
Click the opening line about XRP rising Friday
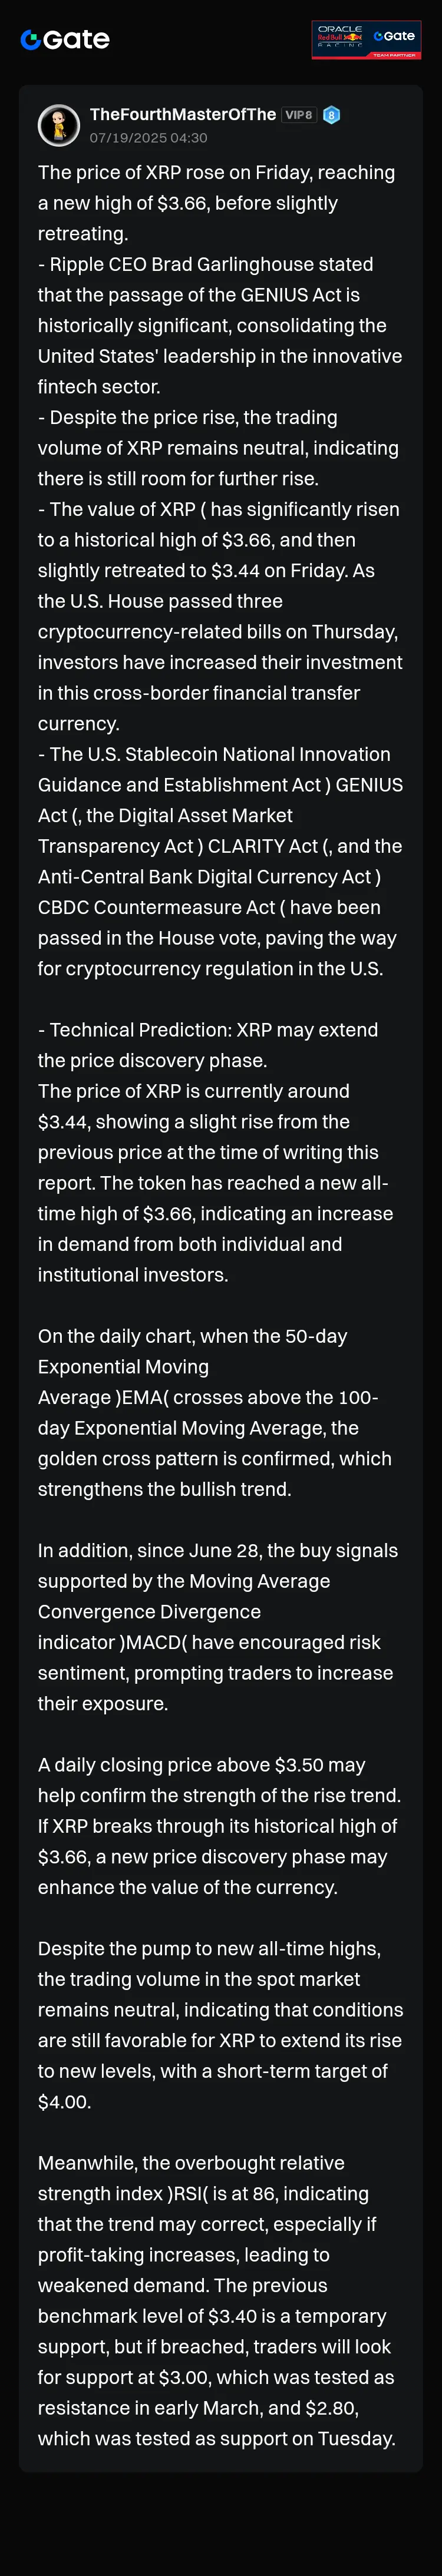(x=216, y=203)
